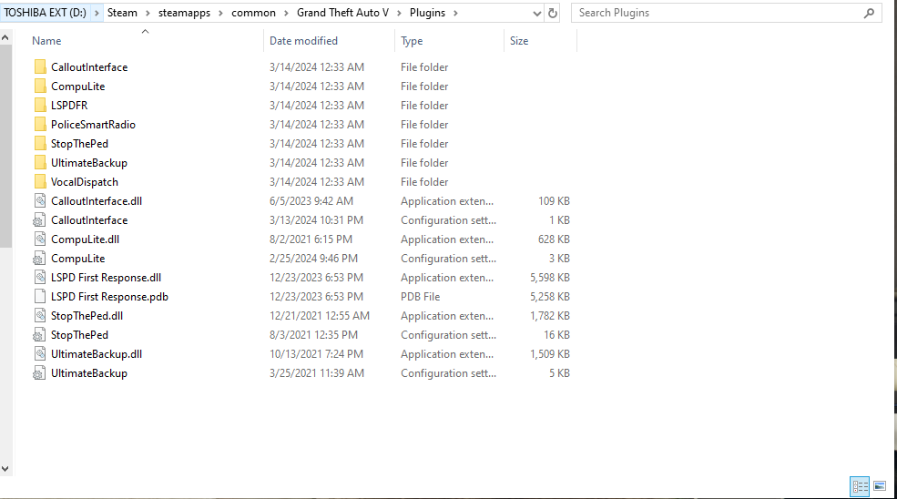
Task: Click the search magnifier icon
Action: tap(869, 13)
